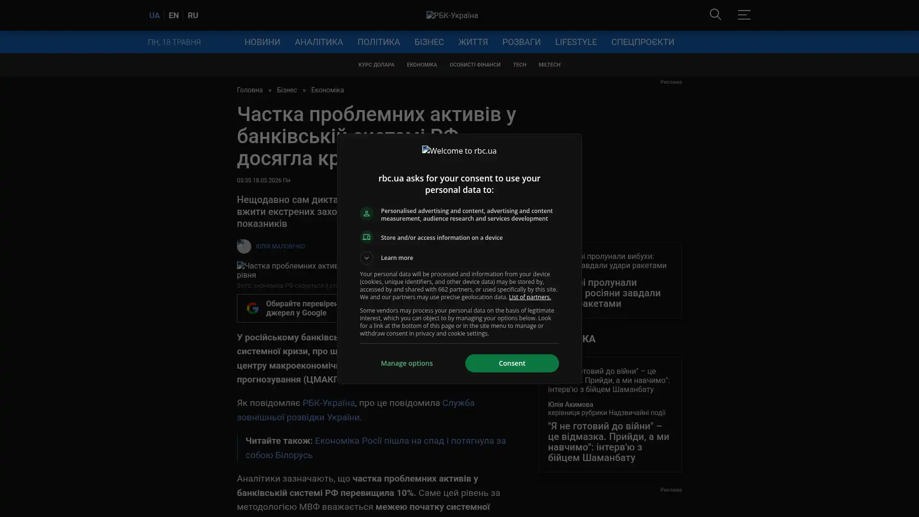Open author Юлія Маловічко page
The width and height of the screenshot is (919, 517).
(280, 247)
